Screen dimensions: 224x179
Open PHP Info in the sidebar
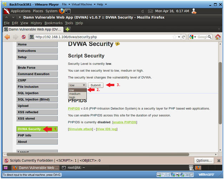[x=37, y=135]
